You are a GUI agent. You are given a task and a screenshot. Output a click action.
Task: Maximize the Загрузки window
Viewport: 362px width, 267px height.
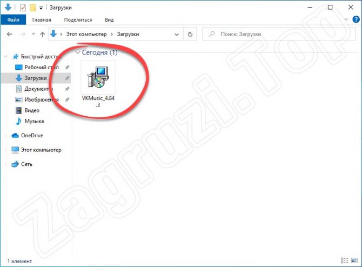point(330,8)
